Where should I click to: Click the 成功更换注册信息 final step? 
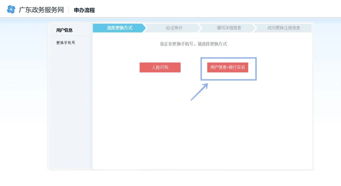284,28
